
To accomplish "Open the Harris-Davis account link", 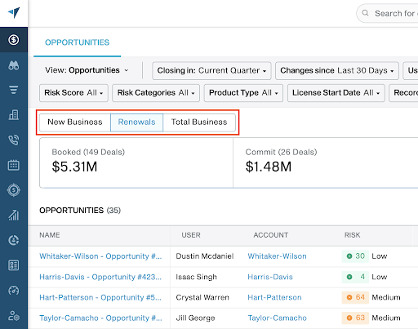I will point(270,277).
